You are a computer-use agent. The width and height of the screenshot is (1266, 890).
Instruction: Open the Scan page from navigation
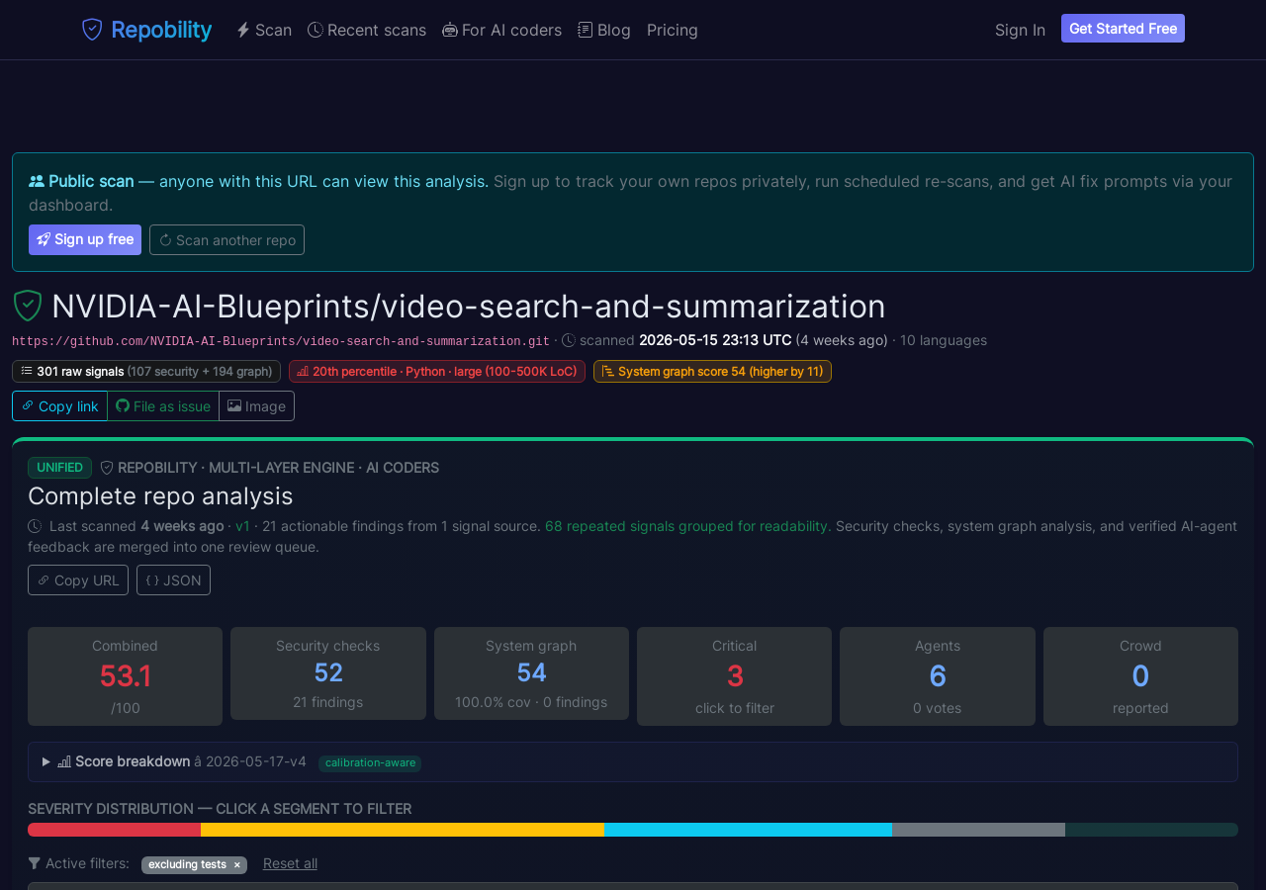pyautogui.click(x=263, y=30)
